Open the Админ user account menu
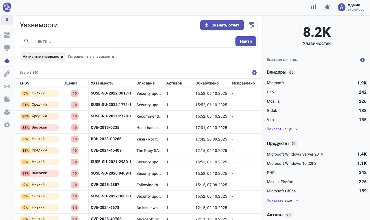Image resolution: width=370 pixels, height=220 pixels. point(351,8)
